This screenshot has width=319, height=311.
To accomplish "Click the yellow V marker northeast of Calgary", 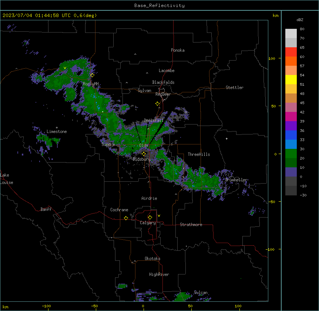I will pyautogui.click(x=159, y=216).
